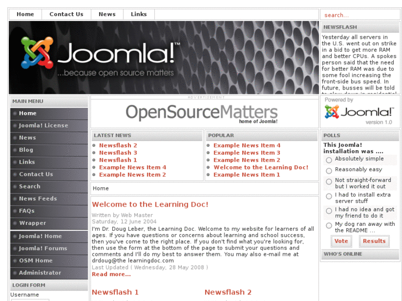Go to Links in the top navigation bar
Image resolution: width=402 pixels, height=301 pixels.
[139, 14]
